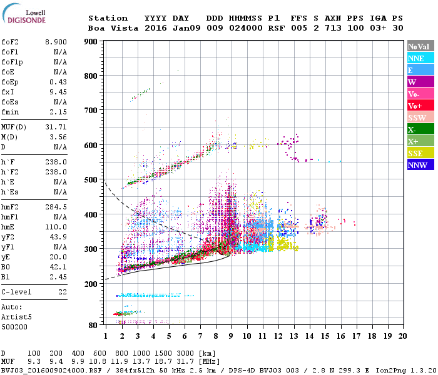Select the SSE yellow legend swatch
This screenshot has height=375, width=438.
[x=420, y=153]
